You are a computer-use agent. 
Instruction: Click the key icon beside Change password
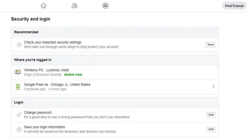coord(19,115)
